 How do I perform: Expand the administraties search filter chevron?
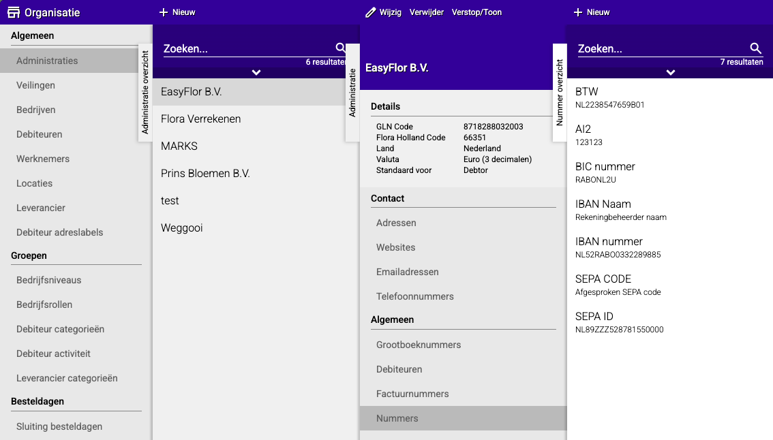pyautogui.click(x=256, y=72)
